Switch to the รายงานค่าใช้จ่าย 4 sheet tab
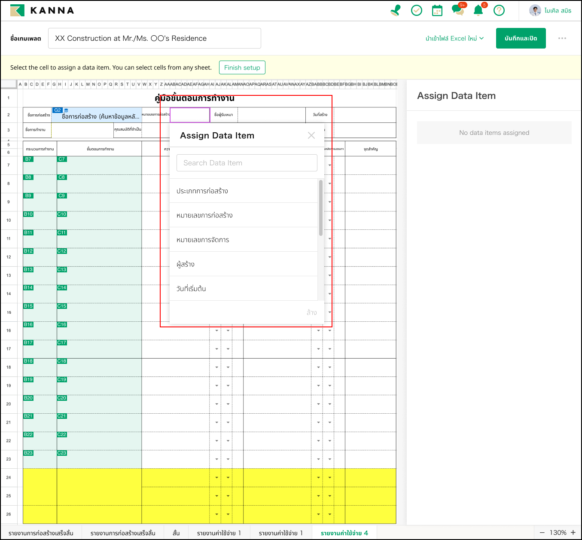 click(x=344, y=533)
